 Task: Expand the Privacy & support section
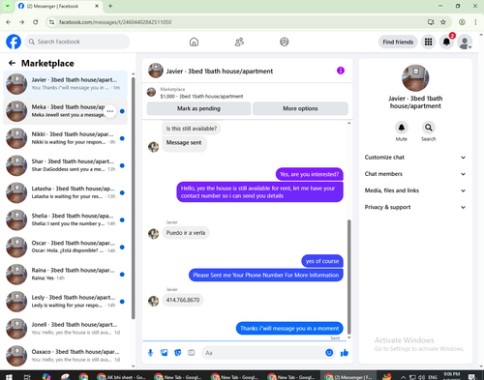click(x=415, y=207)
